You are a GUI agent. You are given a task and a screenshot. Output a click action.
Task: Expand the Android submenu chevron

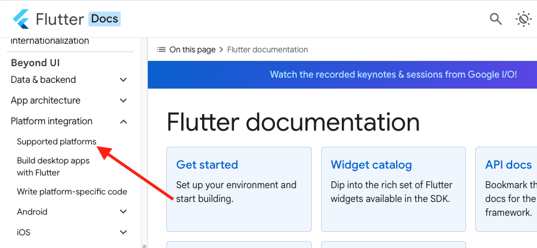(124, 212)
